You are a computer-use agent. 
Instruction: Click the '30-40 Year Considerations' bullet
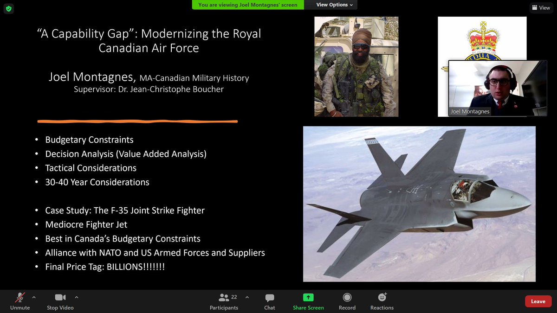97,182
